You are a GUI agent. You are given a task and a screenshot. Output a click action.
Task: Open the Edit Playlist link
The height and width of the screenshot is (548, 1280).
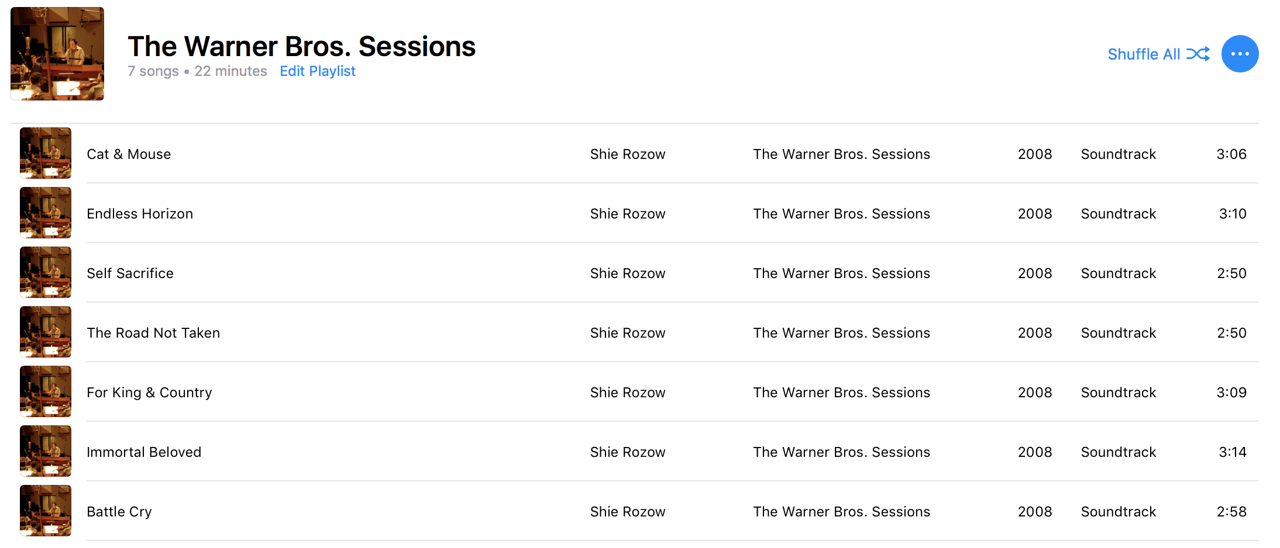tap(318, 71)
